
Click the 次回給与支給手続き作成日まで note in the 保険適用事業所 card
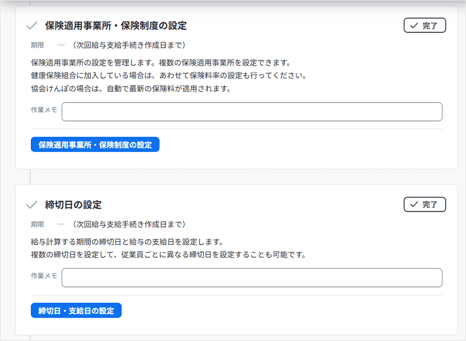129,45
